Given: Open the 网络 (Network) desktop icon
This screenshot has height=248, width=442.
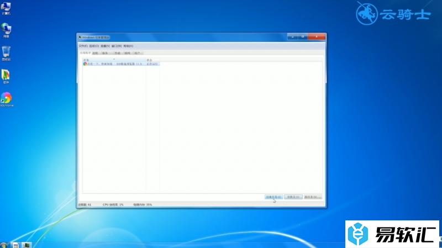Looking at the screenshot, I should coord(6,30).
